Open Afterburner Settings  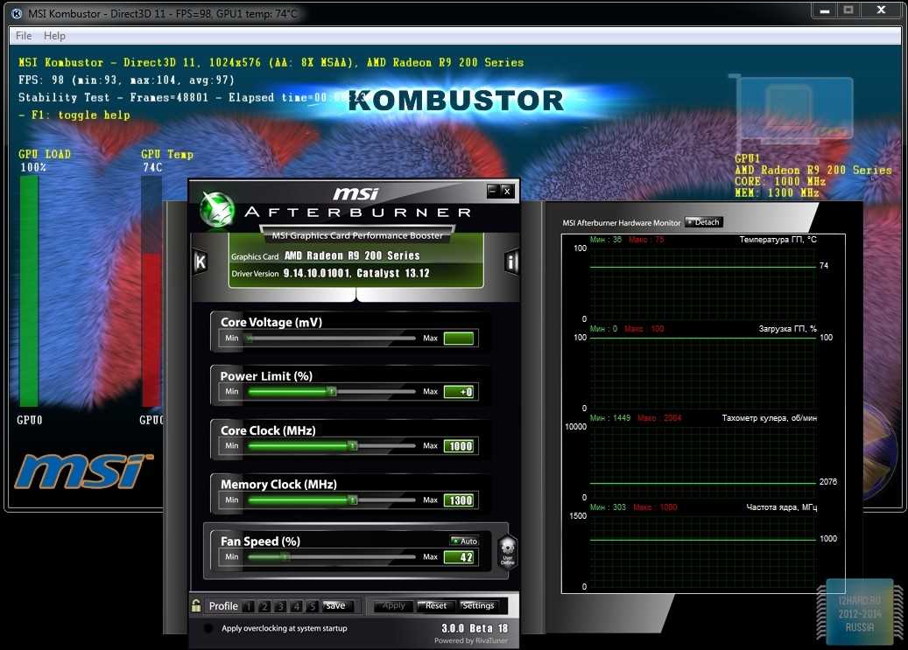click(478, 605)
